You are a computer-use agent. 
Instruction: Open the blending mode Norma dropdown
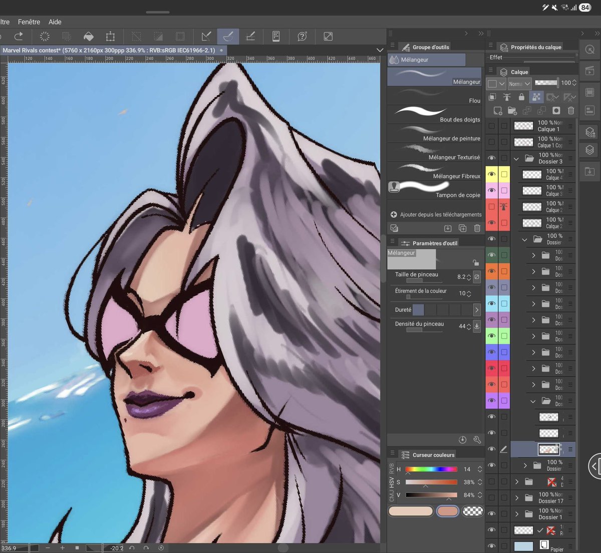pos(519,84)
